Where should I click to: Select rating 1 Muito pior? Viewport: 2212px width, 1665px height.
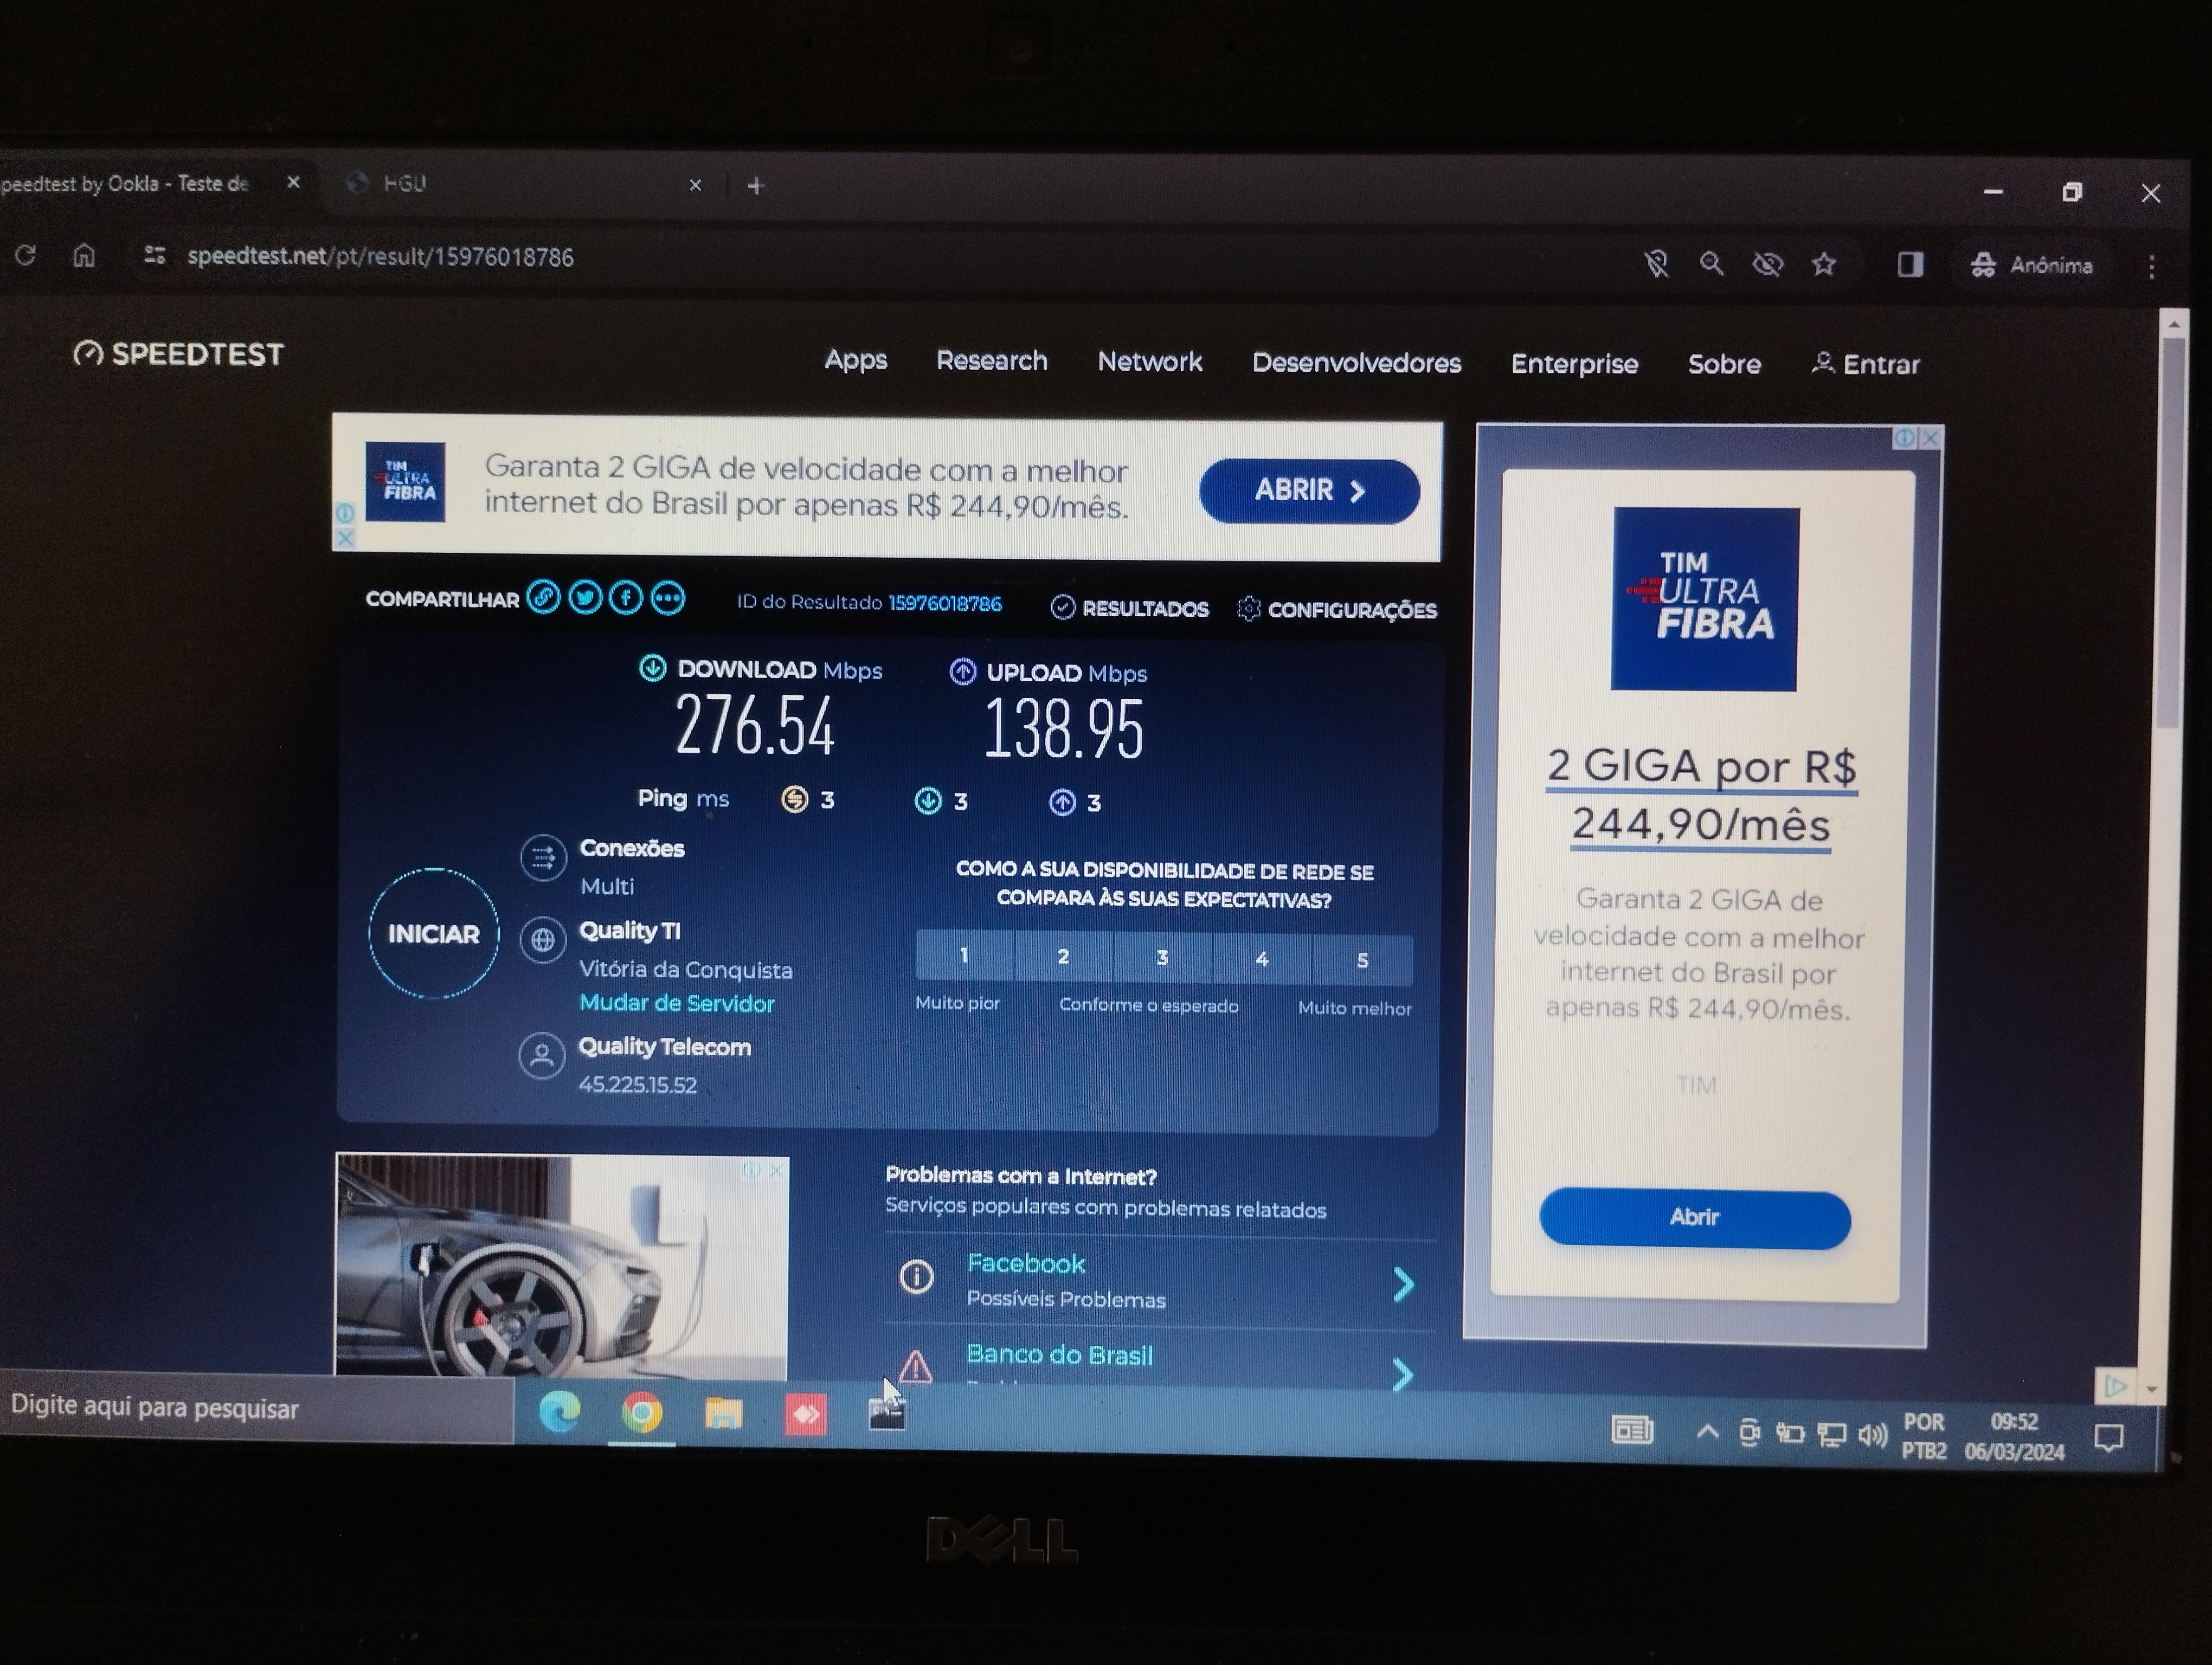pos(964,956)
